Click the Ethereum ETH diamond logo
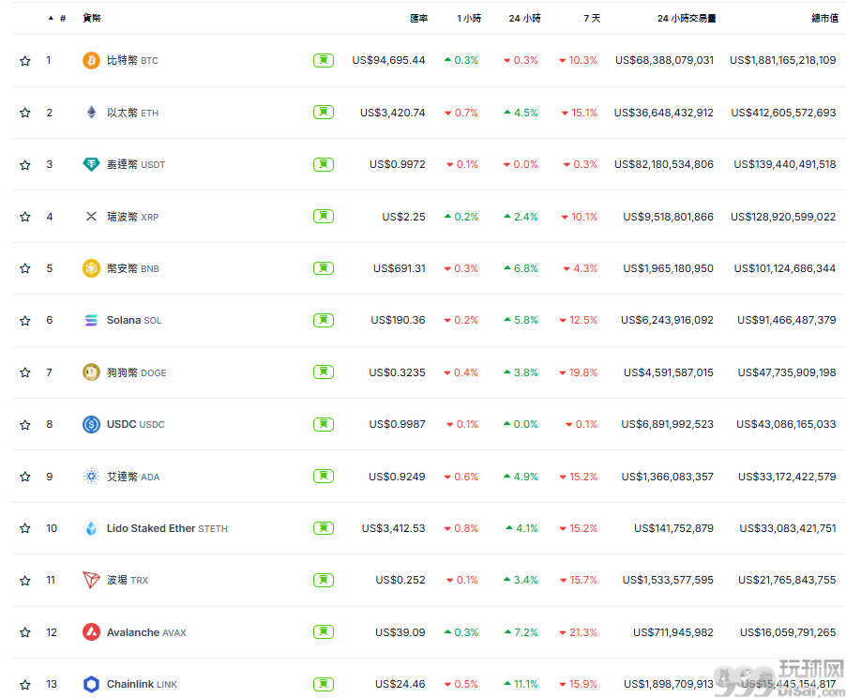 (x=91, y=113)
